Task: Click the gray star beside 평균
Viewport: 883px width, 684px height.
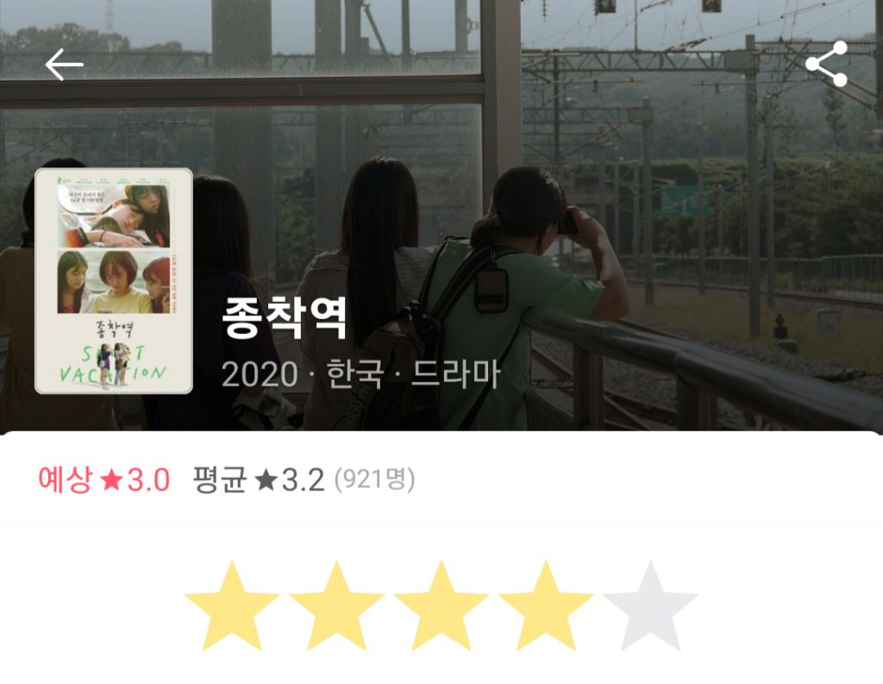Action: tap(266, 480)
